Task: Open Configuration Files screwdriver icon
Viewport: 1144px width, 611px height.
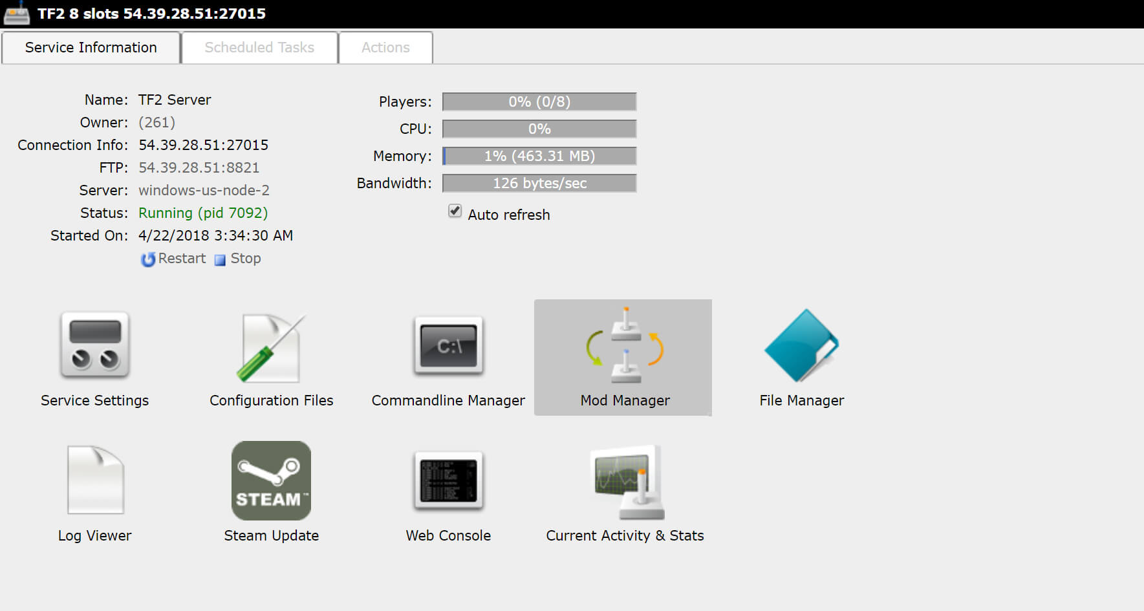Action: [x=271, y=348]
